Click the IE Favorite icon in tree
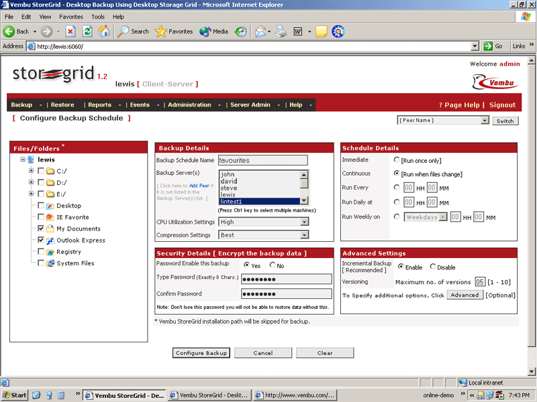Viewport: 537px width, 402px height. (50, 217)
